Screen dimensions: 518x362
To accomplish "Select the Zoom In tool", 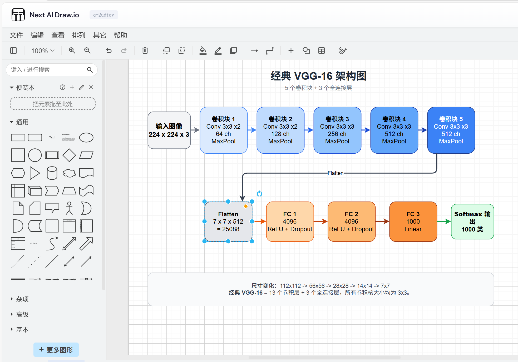I will click(x=72, y=51).
